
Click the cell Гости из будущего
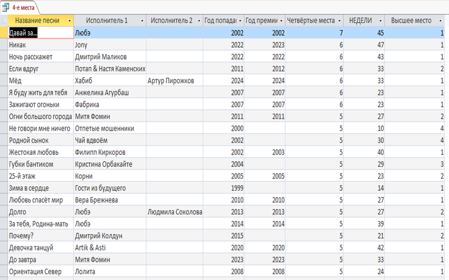pyautogui.click(x=110, y=188)
